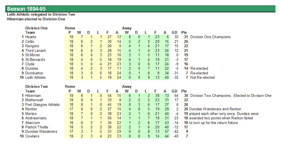Image resolution: width=281 pixels, height=144 pixels.
Task: Click the Division One heading
Action: pyautogui.click(x=36, y=28)
